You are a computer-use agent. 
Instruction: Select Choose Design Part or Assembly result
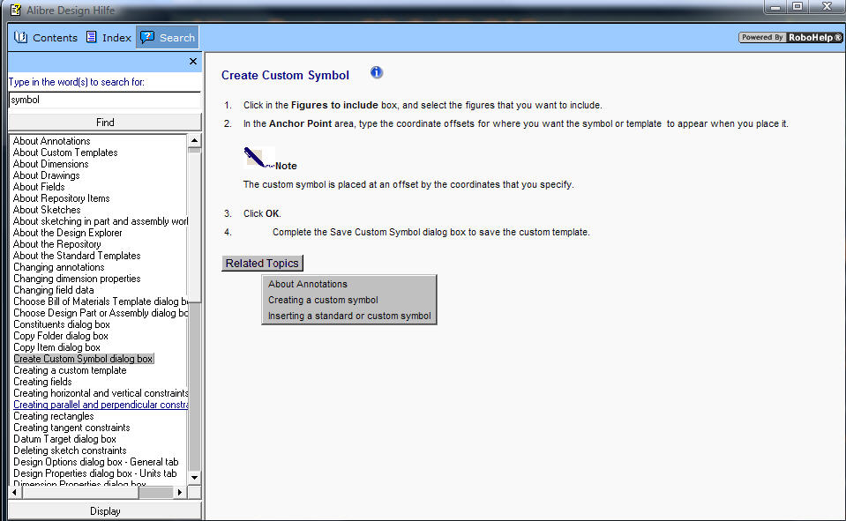tap(101, 313)
